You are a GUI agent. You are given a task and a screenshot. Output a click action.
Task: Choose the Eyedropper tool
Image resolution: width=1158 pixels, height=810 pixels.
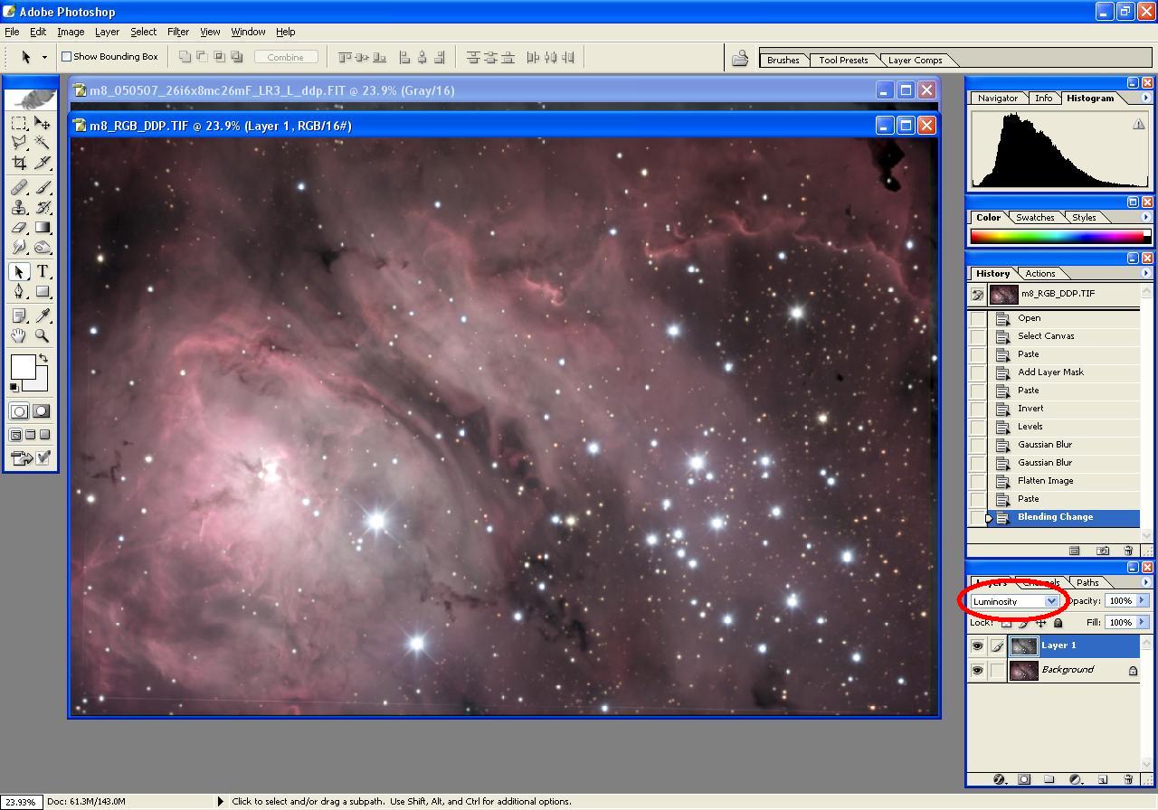[43, 316]
